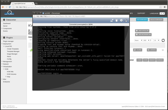Open Create Templates
This screenshot has width=168, height=110.
(x=13, y=49)
